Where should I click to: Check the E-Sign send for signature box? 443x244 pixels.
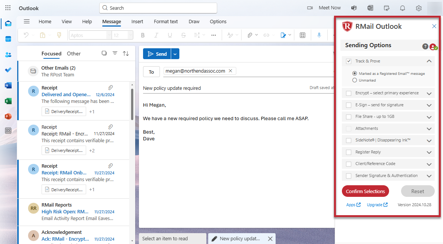pos(349,105)
